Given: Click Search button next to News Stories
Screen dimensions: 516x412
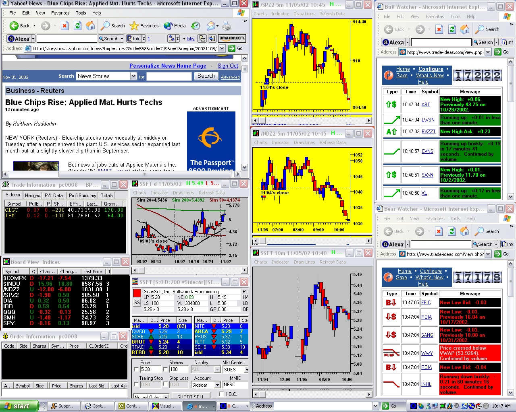Looking at the screenshot, I should (x=206, y=76).
